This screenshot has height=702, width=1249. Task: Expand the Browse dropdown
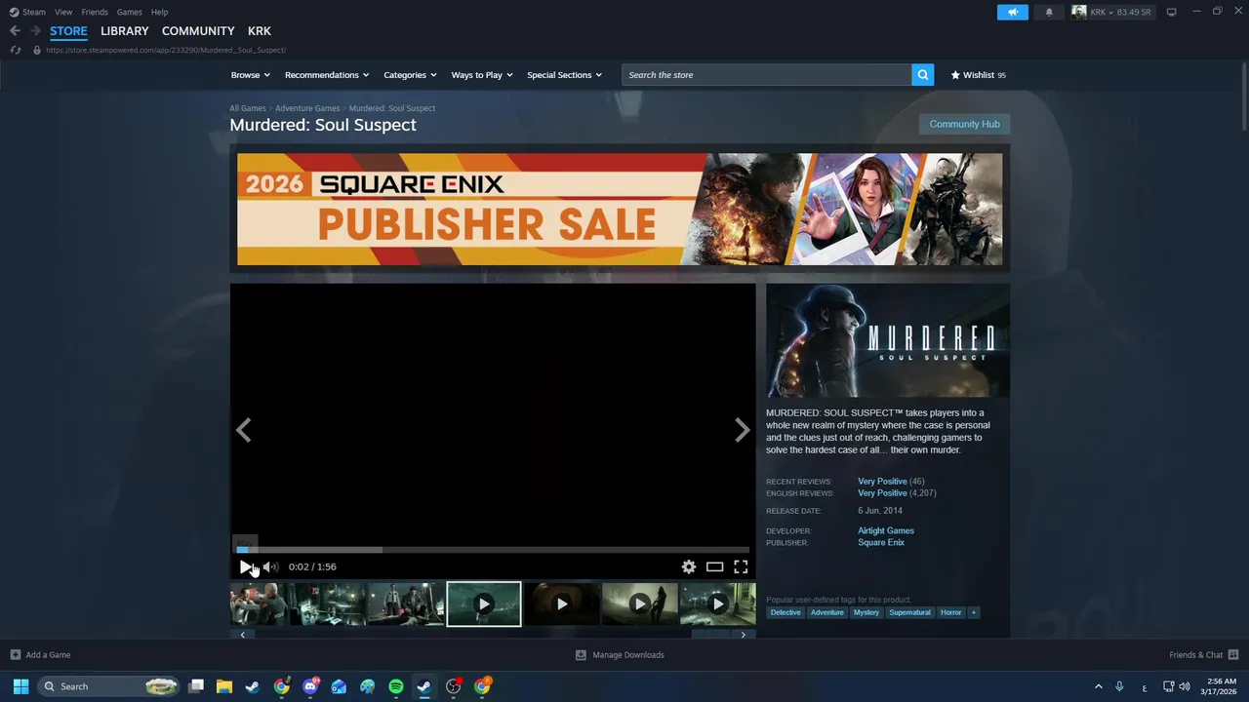click(251, 75)
